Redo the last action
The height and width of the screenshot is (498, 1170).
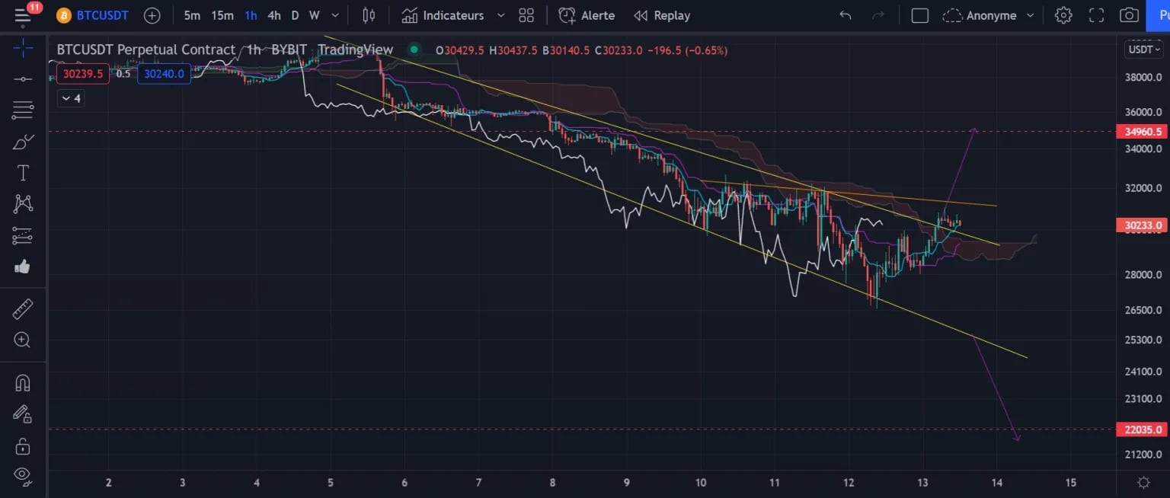point(878,15)
